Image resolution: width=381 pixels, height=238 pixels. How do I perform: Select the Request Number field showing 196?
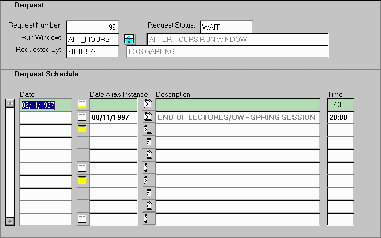pos(92,27)
